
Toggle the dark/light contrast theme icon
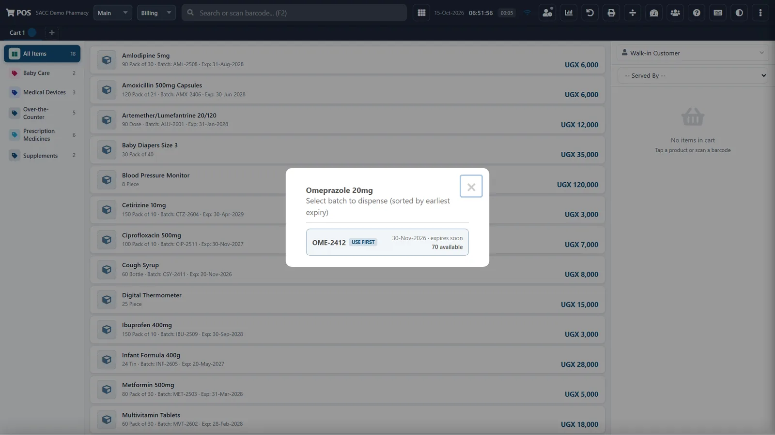739,13
